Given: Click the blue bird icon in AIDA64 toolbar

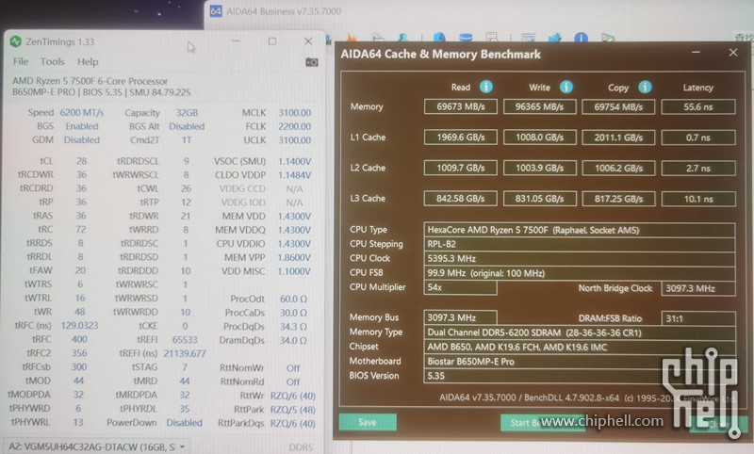Looking at the screenshot, I should 554,38.
